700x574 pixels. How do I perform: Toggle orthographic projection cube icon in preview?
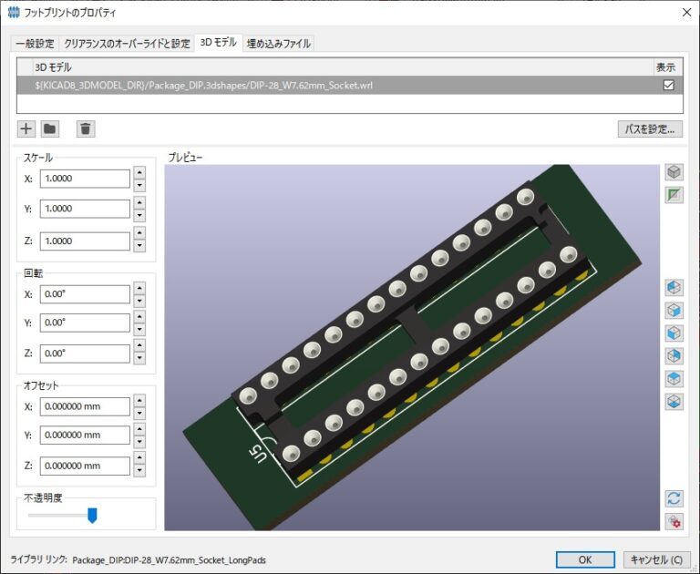pos(674,172)
